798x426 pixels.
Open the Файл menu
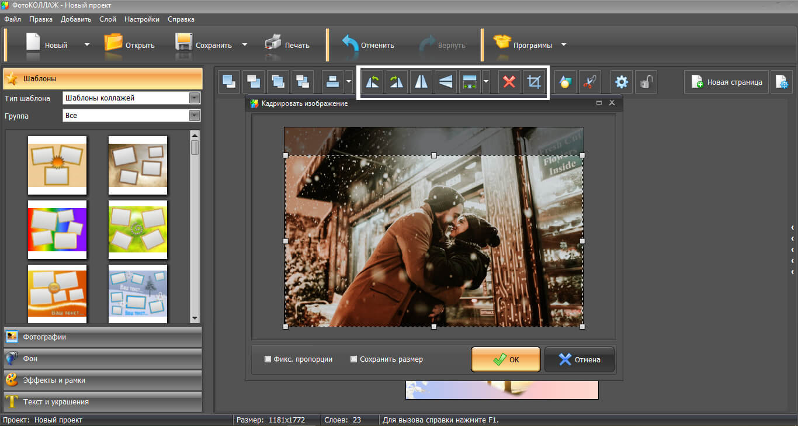tap(12, 19)
